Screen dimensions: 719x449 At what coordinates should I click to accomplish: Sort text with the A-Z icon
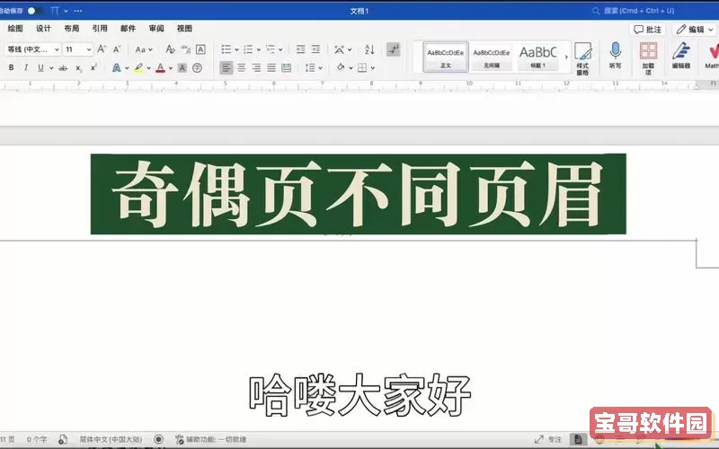click(369, 49)
